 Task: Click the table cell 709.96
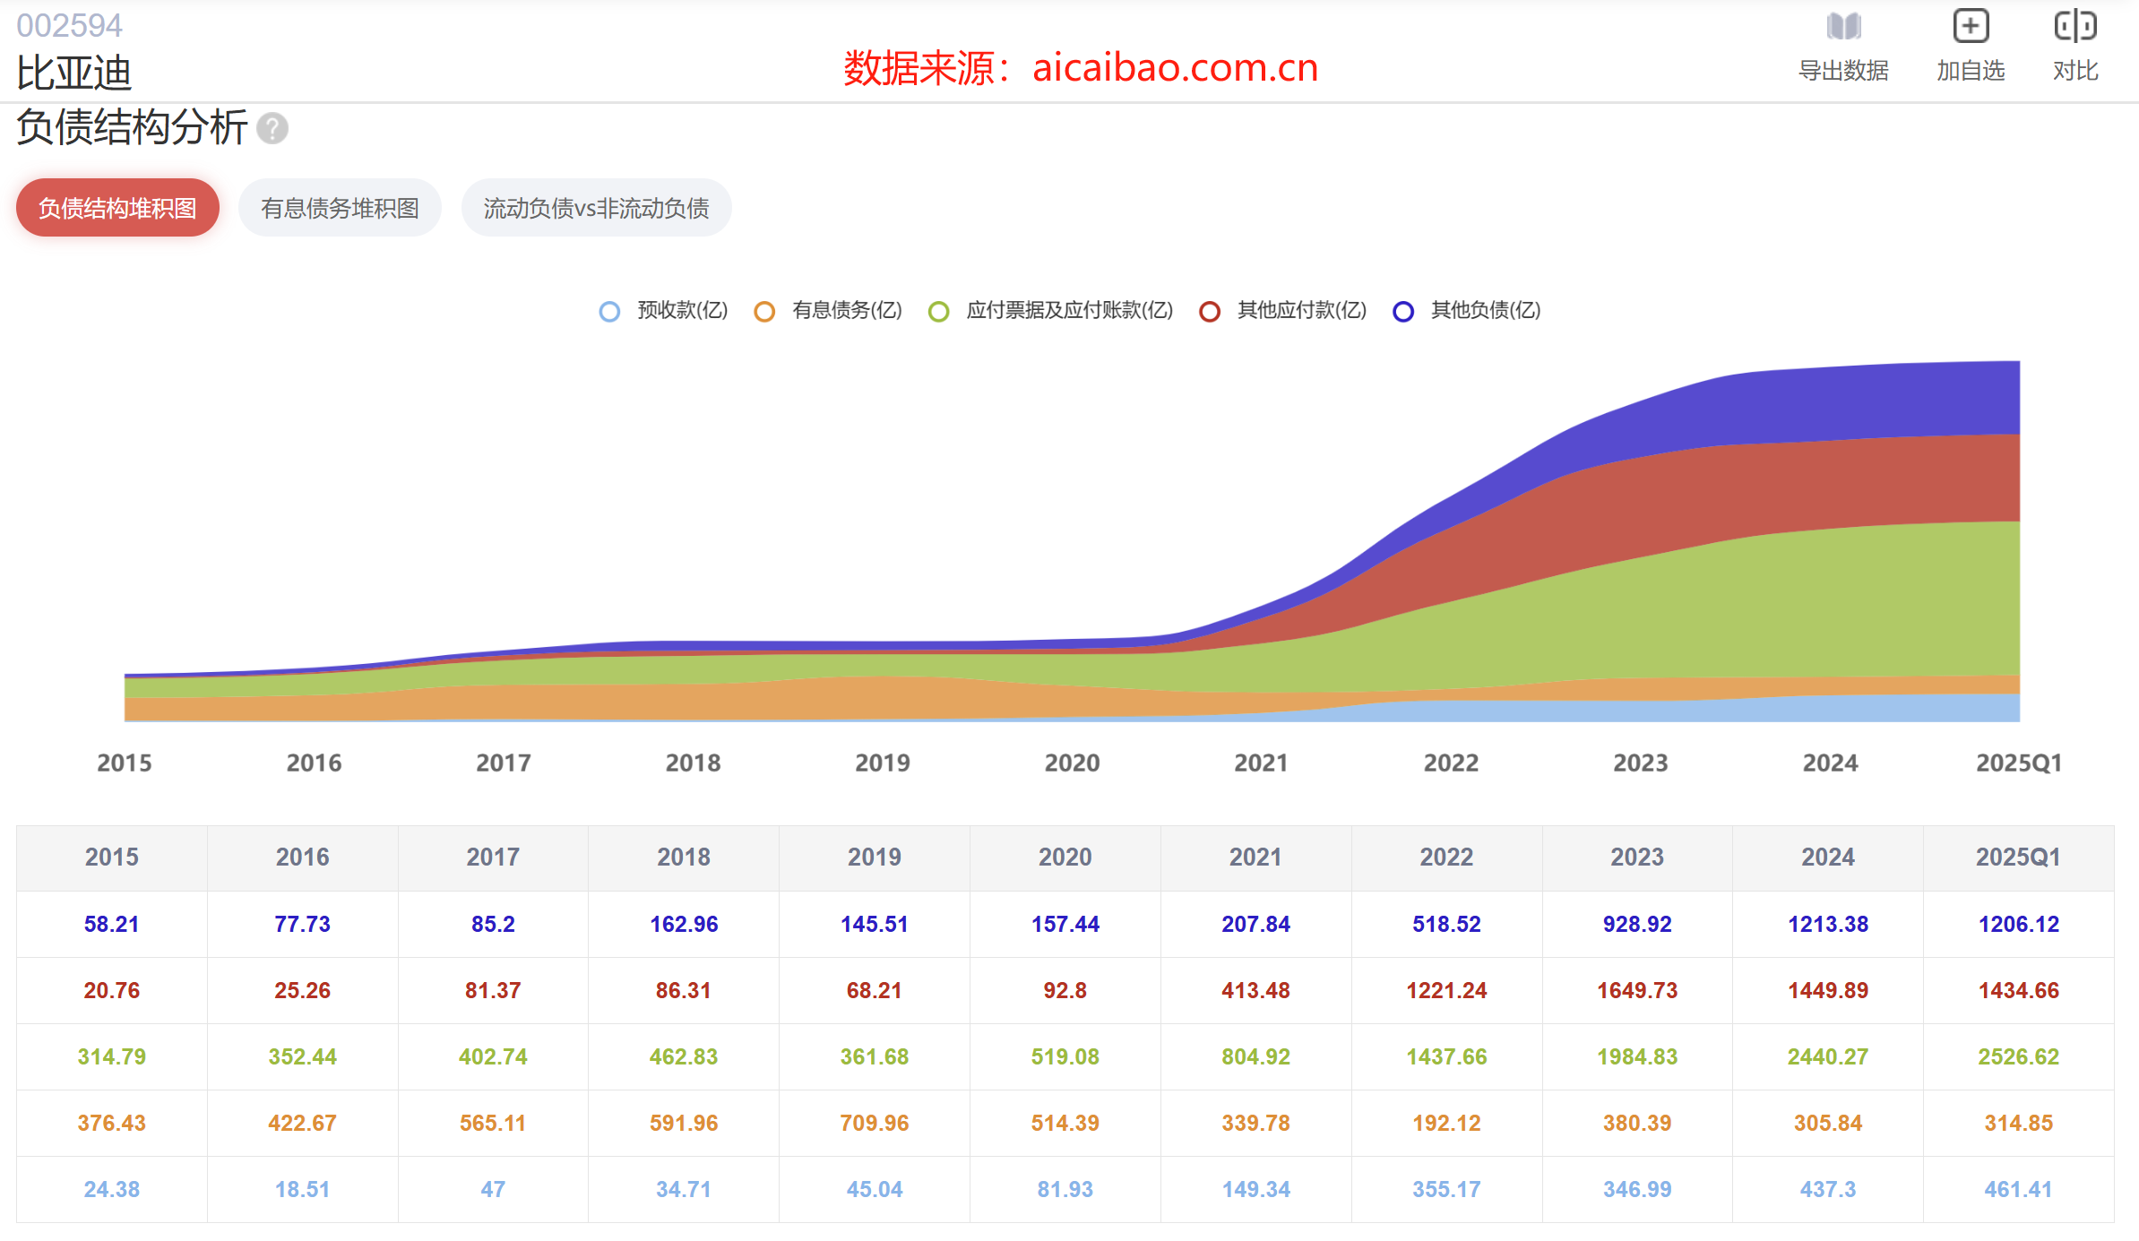click(875, 1123)
